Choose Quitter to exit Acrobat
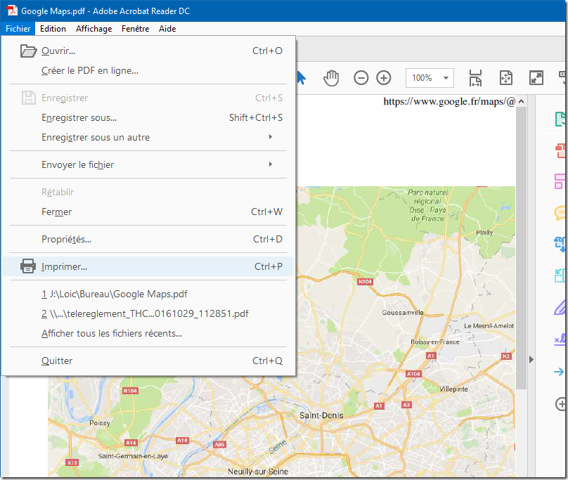 coord(148,361)
